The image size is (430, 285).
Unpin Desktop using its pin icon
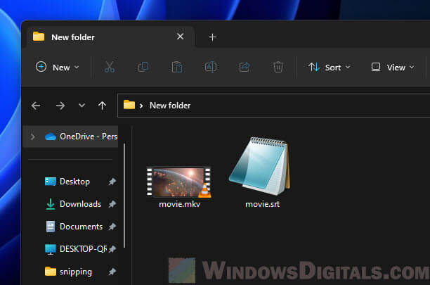point(112,182)
